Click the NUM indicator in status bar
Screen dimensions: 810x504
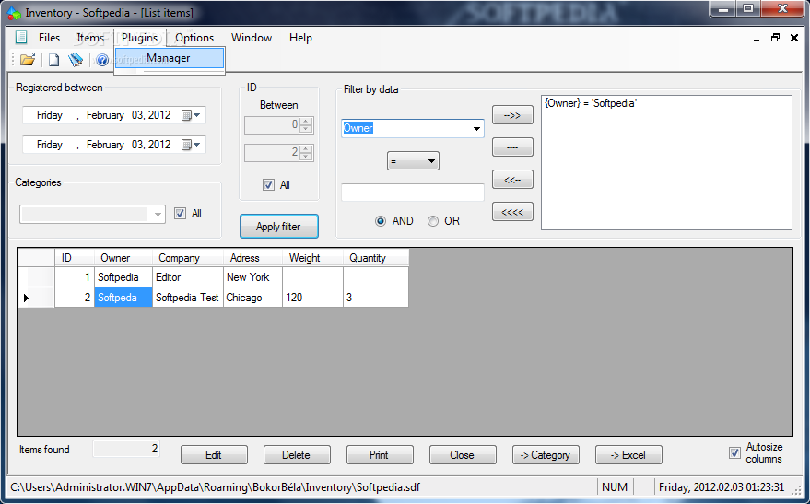click(615, 487)
